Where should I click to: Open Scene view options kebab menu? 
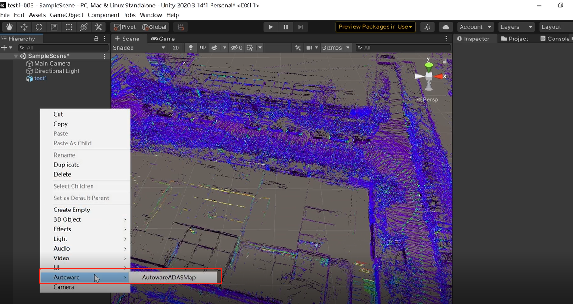[x=446, y=39]
